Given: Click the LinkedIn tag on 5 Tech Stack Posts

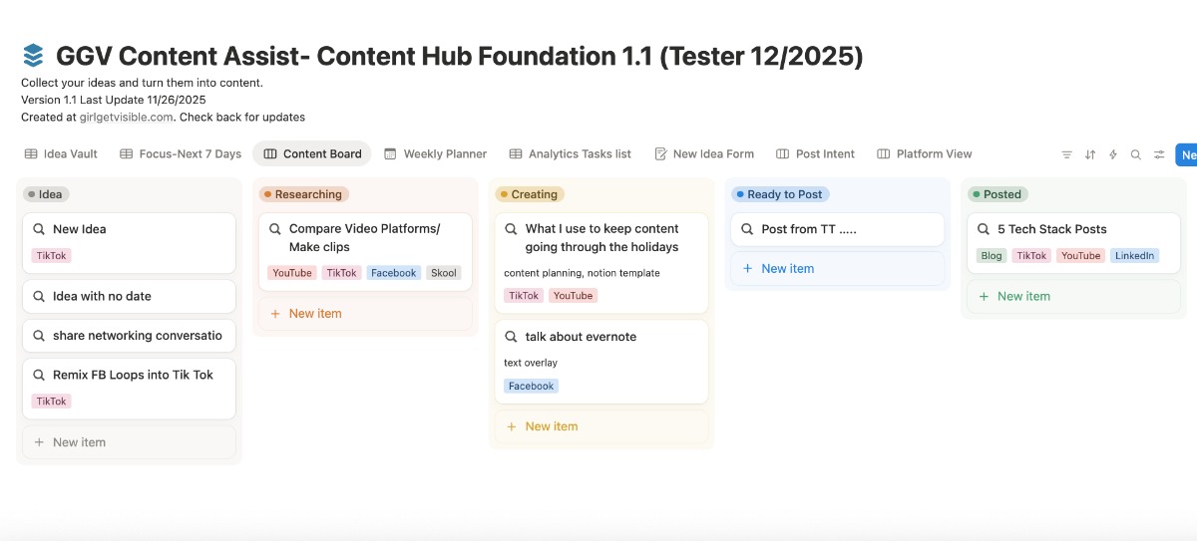Looking at the screenshot, I should (1134, 256).
